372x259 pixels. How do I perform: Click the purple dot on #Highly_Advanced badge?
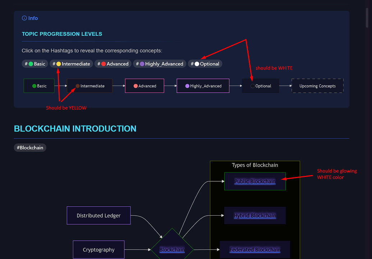[142, 63]
